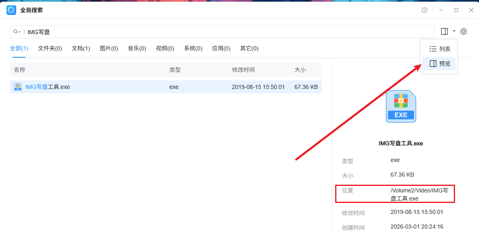This screenshot has height=233, width=479.
Task: Sort by 修改时间 column header
Action: pyautogui.click(x=243, y=70)
